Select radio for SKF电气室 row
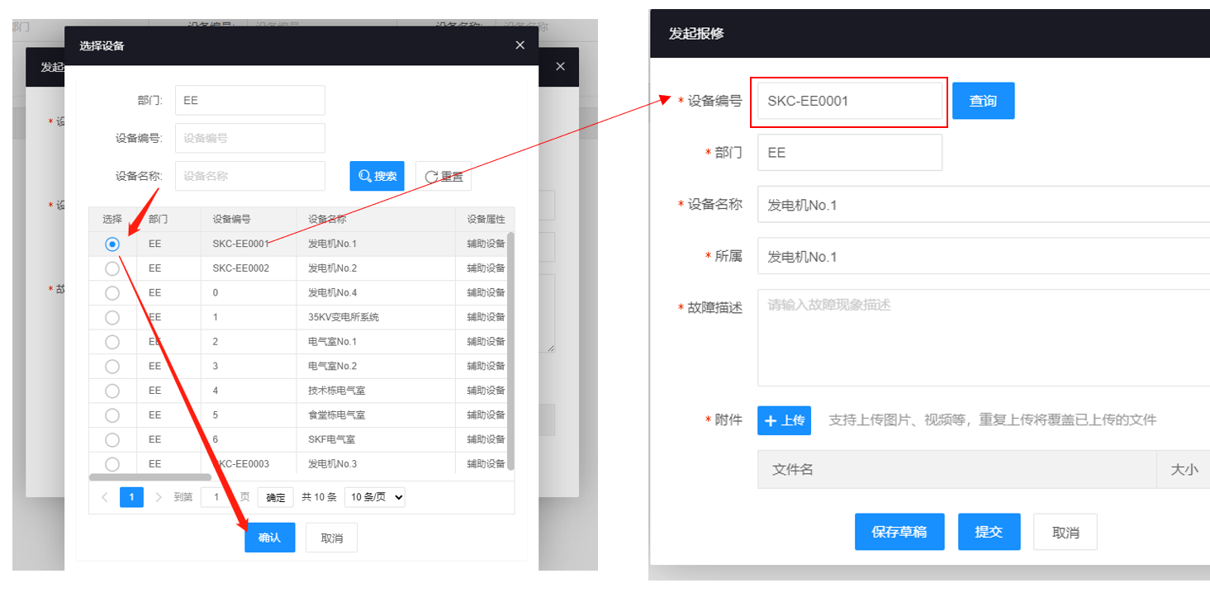 pos(112,439)
